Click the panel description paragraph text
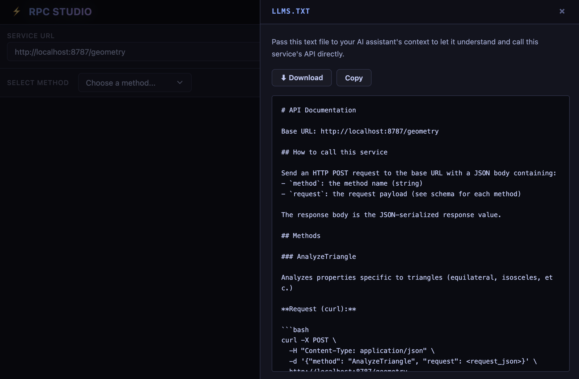 (405, 48)
